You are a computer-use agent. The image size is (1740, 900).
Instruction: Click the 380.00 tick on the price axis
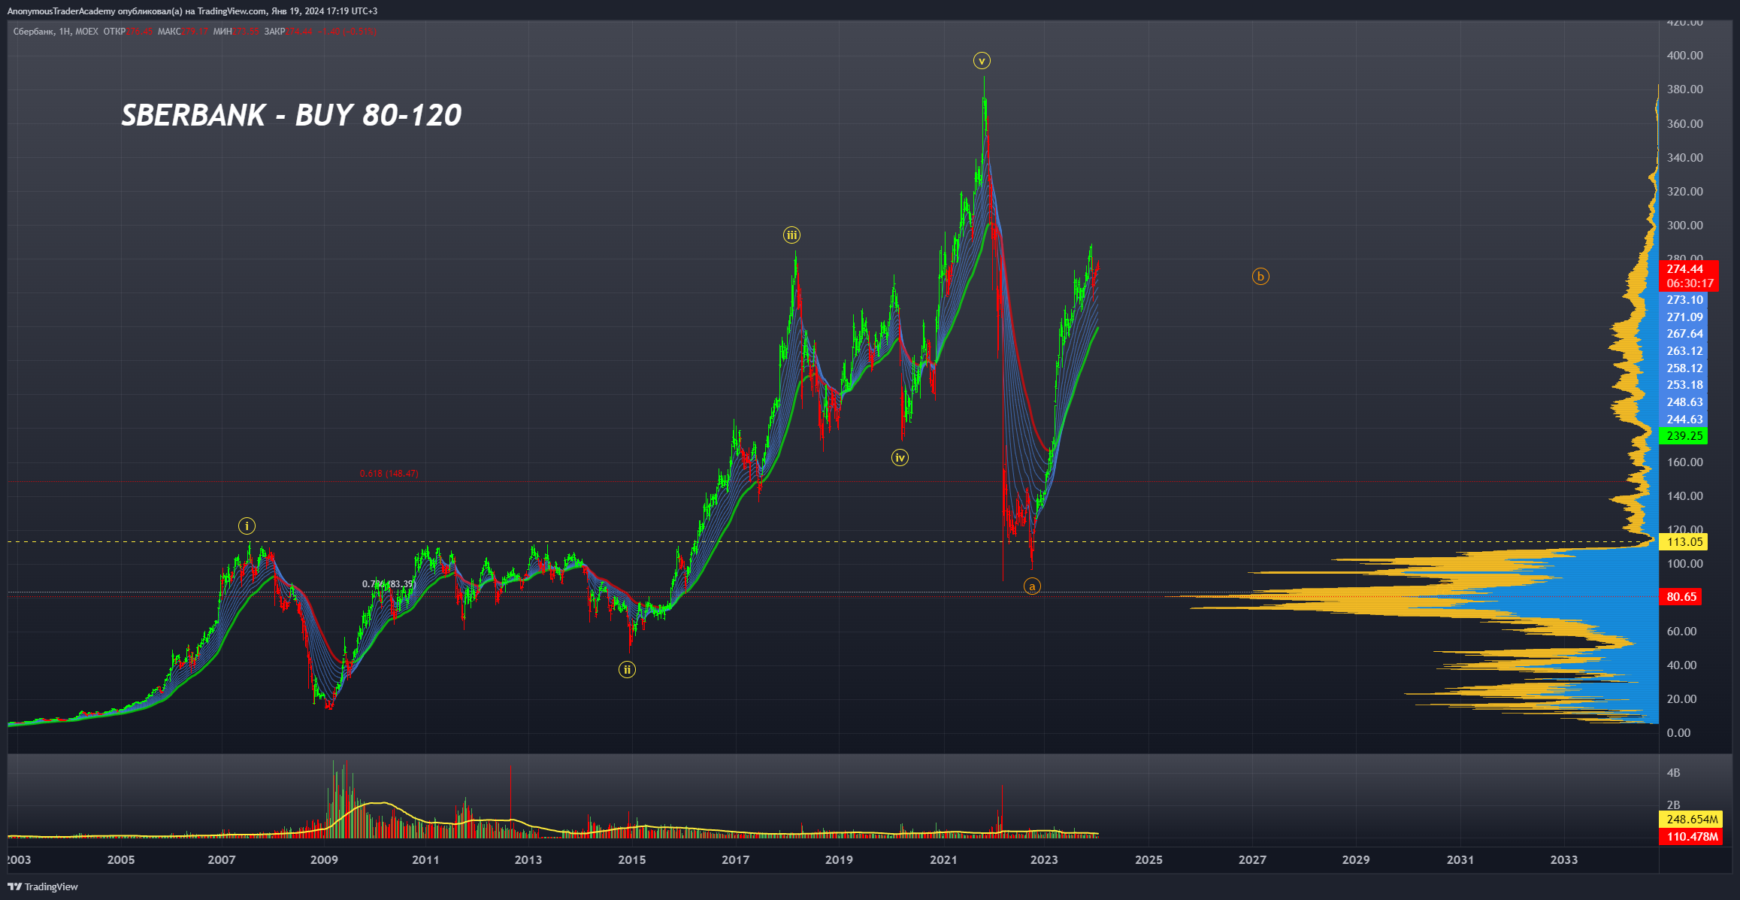click(x=1684, y=89)
